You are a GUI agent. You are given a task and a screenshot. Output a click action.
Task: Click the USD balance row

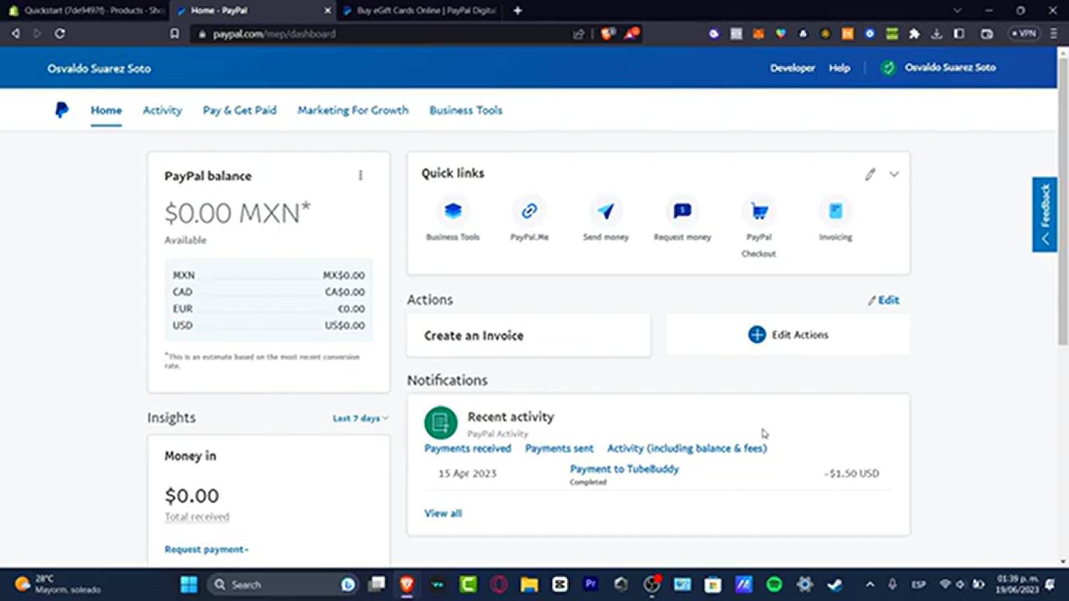(269, 326)
